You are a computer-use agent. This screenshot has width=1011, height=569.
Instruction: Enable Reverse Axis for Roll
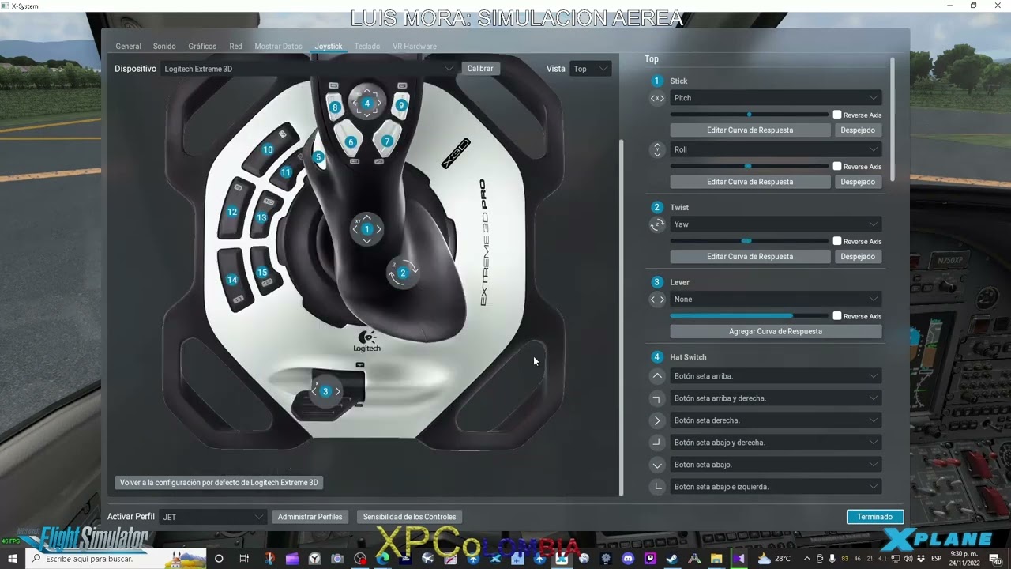pyautogui.click(x=837, y=166)
